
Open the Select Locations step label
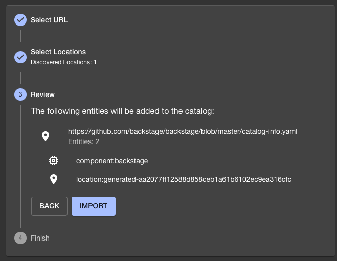point(58,52)
